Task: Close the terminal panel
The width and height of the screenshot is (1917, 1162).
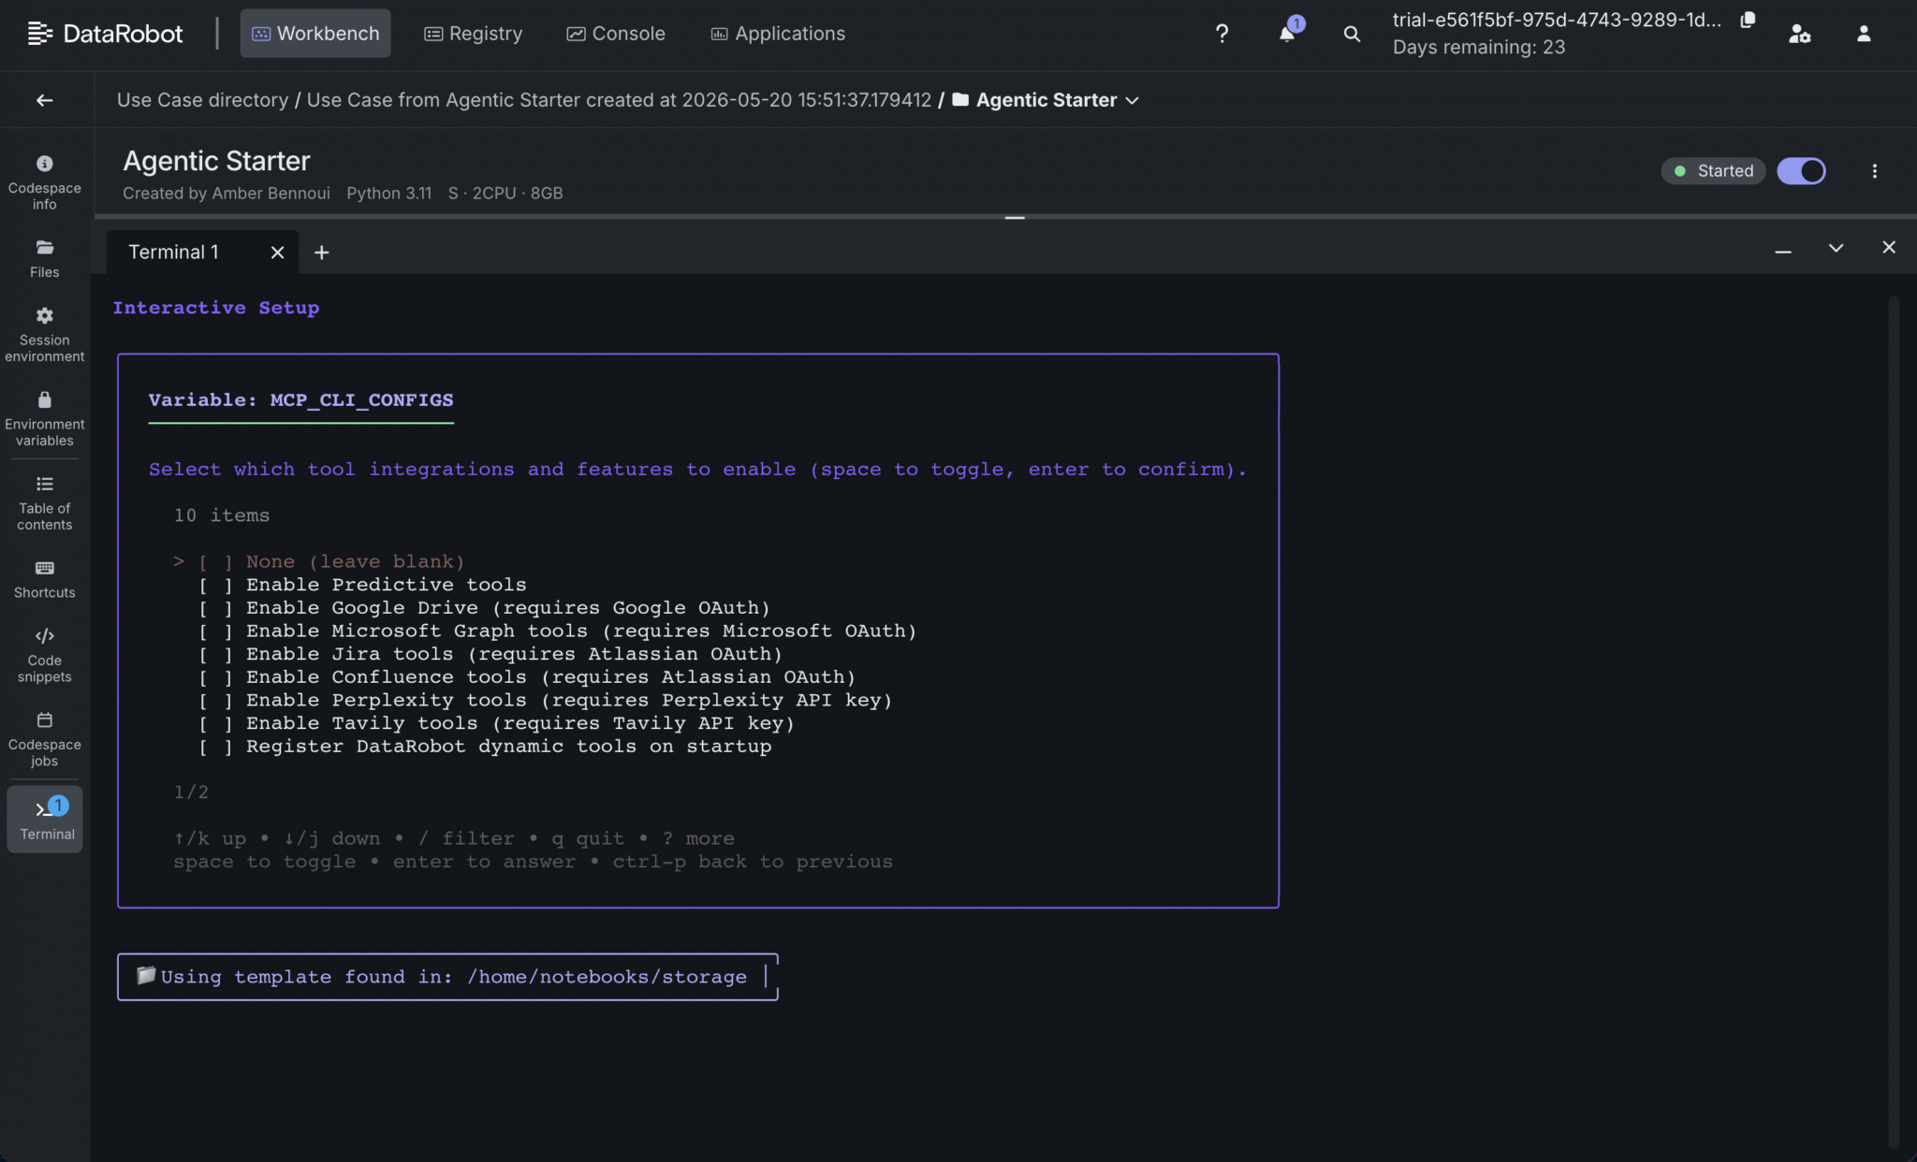Action: coord(1889,248)
